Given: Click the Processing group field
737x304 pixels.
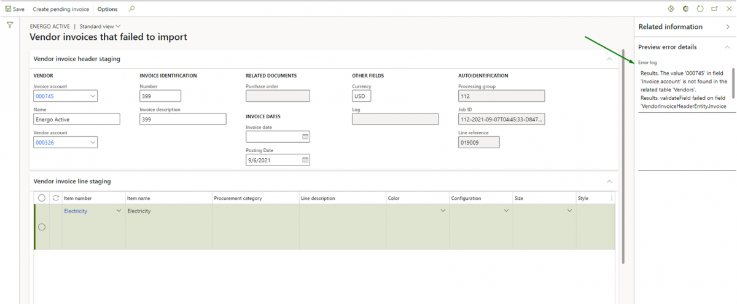Looking at the screenshot, I should click(x=501, y=96).
